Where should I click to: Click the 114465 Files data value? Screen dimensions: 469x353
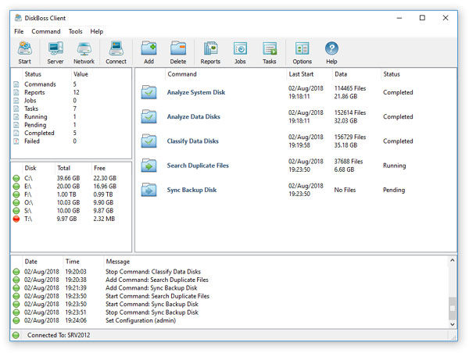click(350, 88)
